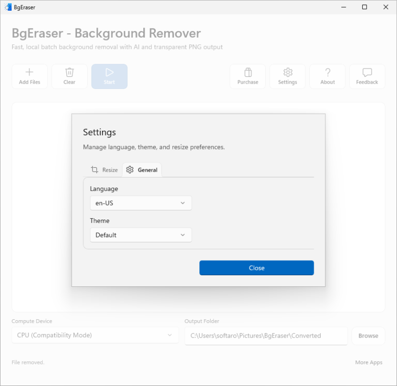
Task: Click the Browse button for output folder
Action: [x=368, y=336]
